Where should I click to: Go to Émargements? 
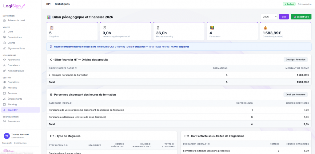(21, 99)
